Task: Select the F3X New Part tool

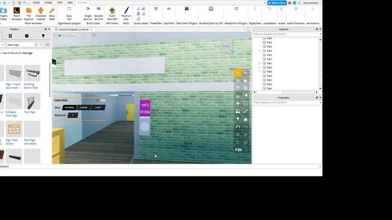Action: click(x=238, y=103)
